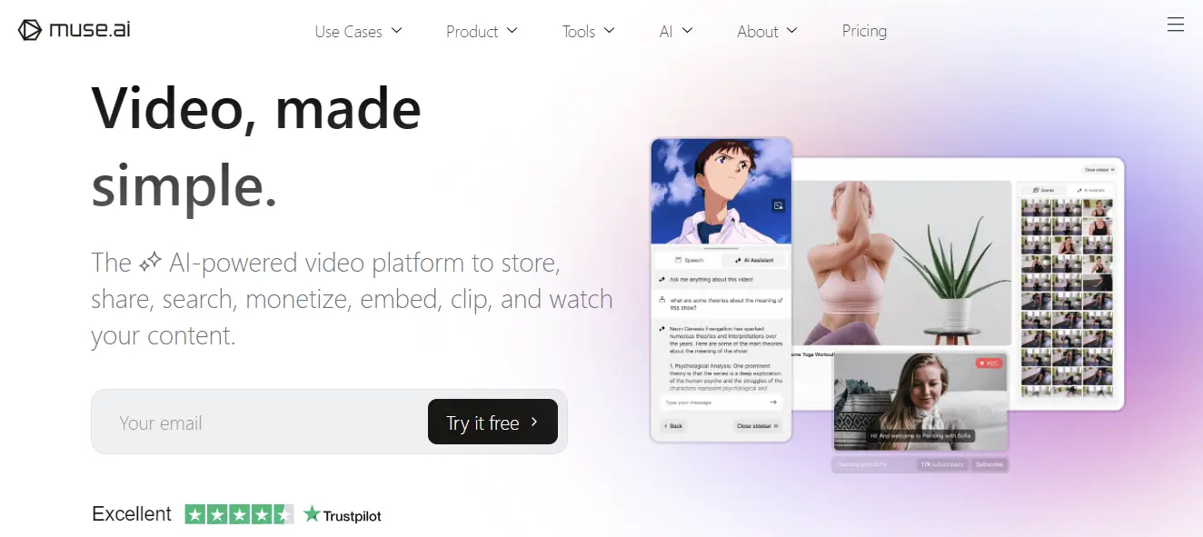
Task: Click the Trustpilot star logo
Action: pos(312,514)
